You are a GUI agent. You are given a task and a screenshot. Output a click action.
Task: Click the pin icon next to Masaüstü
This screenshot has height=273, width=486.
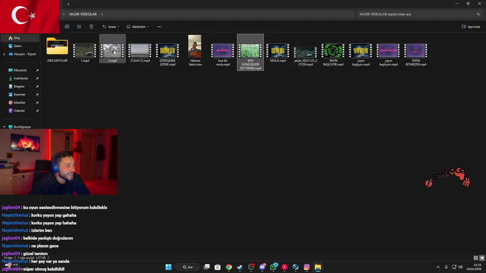pos(37,71)
